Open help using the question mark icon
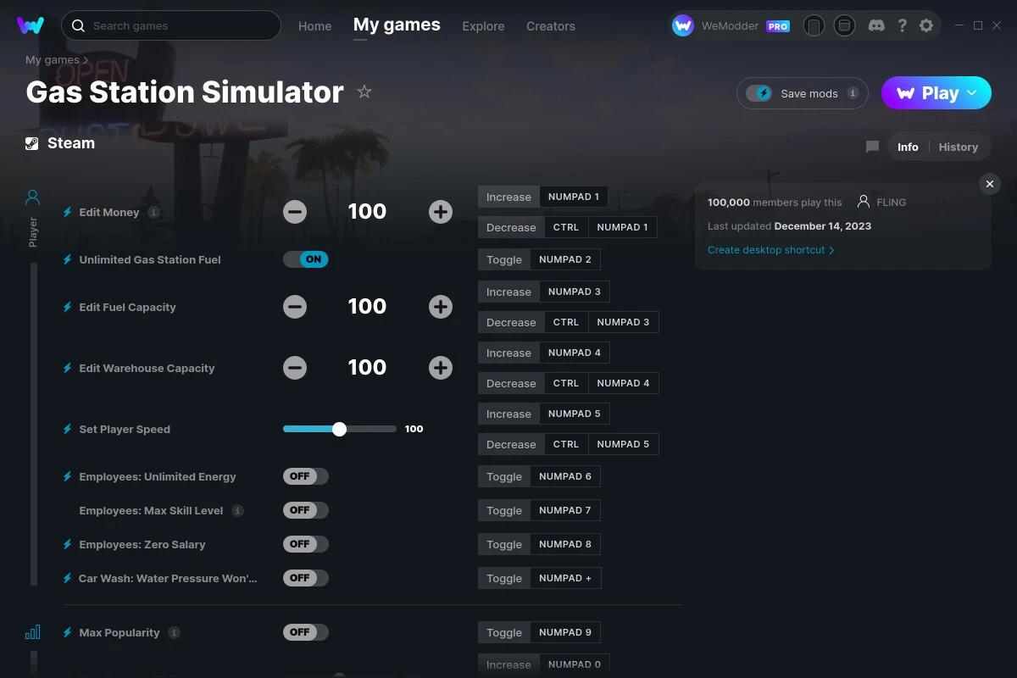Screen dimensions: 1017x678 902,25
